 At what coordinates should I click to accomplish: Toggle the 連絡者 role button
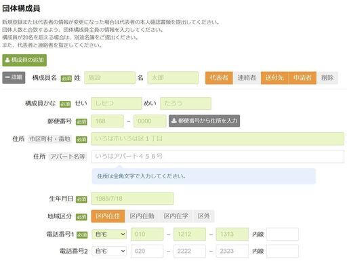click(x=247, y=78)
